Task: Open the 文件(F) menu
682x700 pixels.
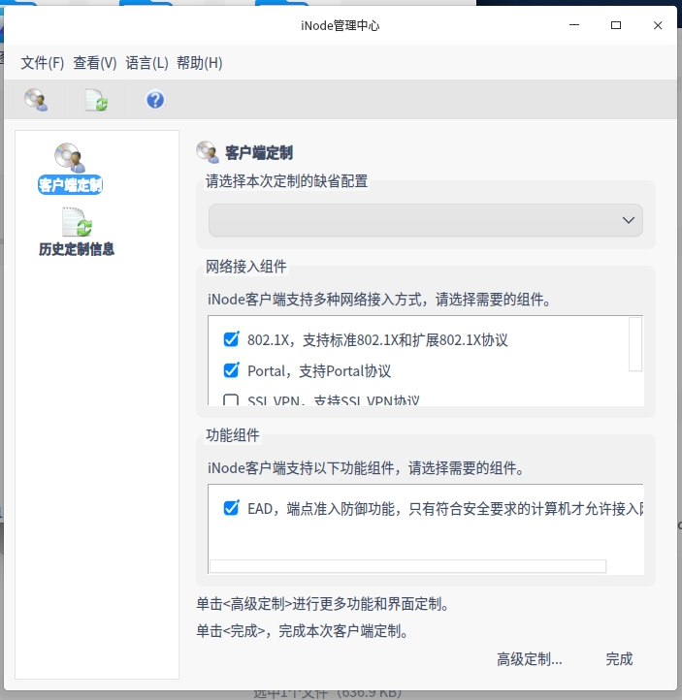Action: click(x=43, y=63)
